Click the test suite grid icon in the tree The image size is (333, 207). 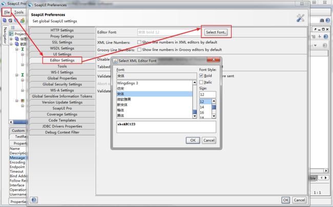click(x=23, y=101)
